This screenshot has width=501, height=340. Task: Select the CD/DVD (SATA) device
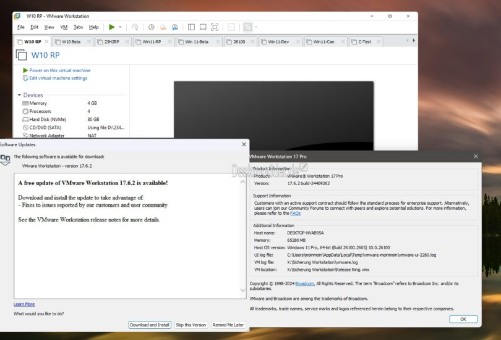[74, 128]
